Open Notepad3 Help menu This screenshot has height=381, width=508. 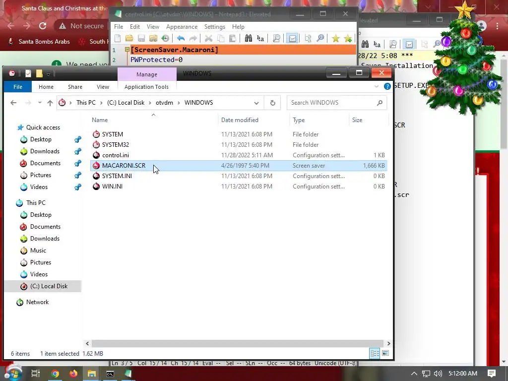238,27
